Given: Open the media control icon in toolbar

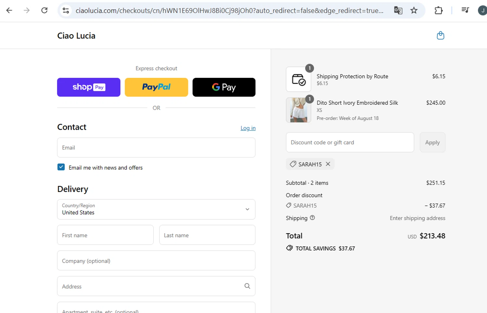Looking at the screenshot, I should tap(465, 10).
